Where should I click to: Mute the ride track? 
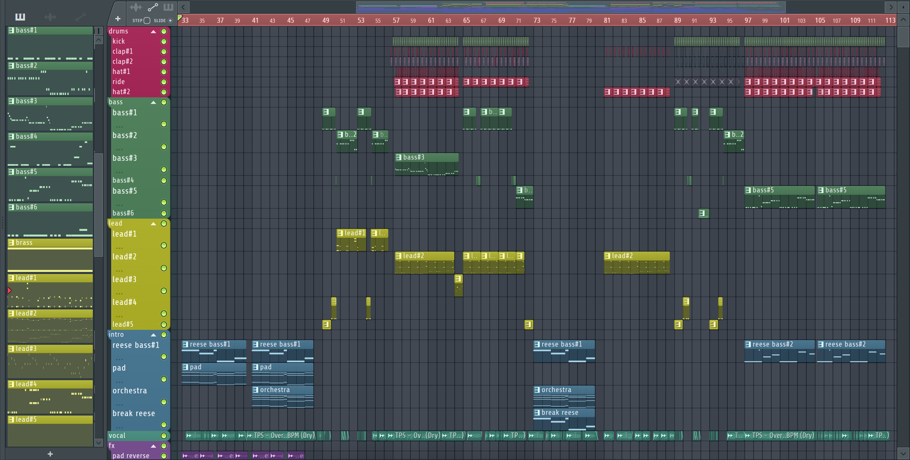pos(164,82)
